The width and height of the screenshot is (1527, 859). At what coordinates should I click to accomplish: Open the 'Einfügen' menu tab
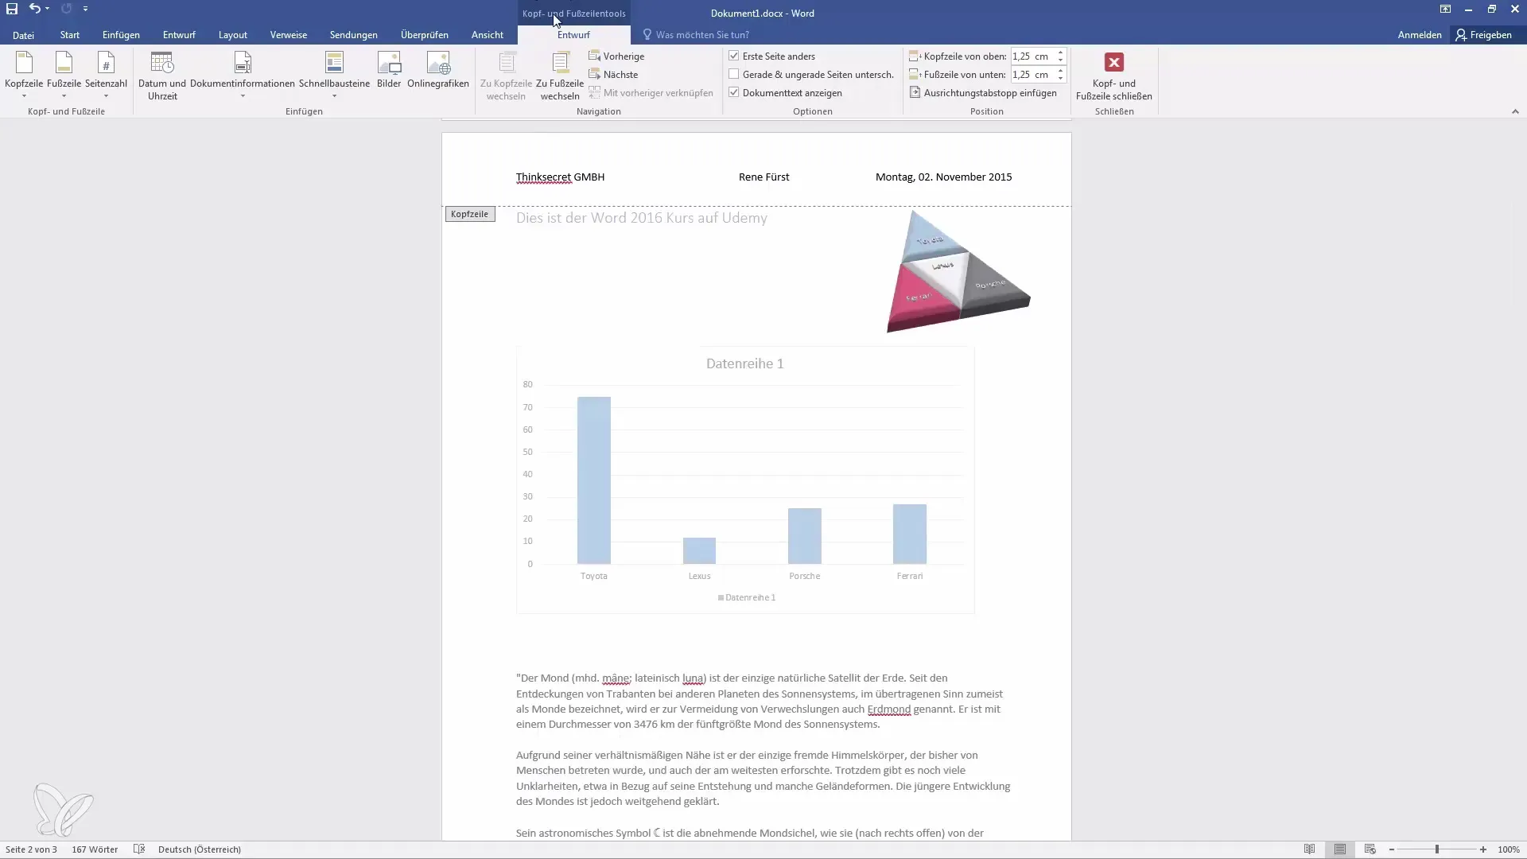pos(121,35)
